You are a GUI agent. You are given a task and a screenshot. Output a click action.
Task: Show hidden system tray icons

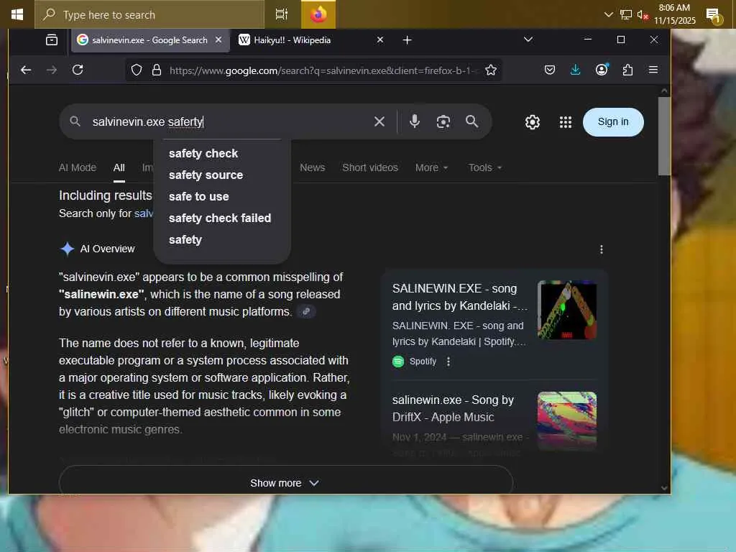[608, 14]
